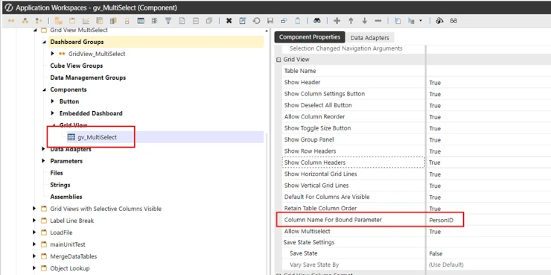Click the move down arrow icon
This screenshot has height=275, width=551.
click(x=364, y=21)
